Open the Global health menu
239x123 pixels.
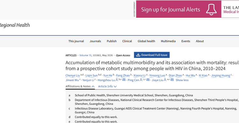pos(146,41)
